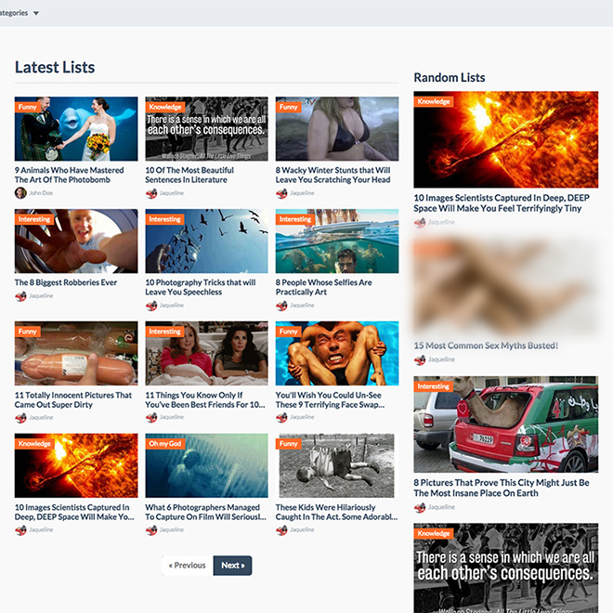Viewport: 613px width, 613px height.
Task: Click Knowledge tag on literature sentences thumbnail
Action: click(x=164, y=107)
